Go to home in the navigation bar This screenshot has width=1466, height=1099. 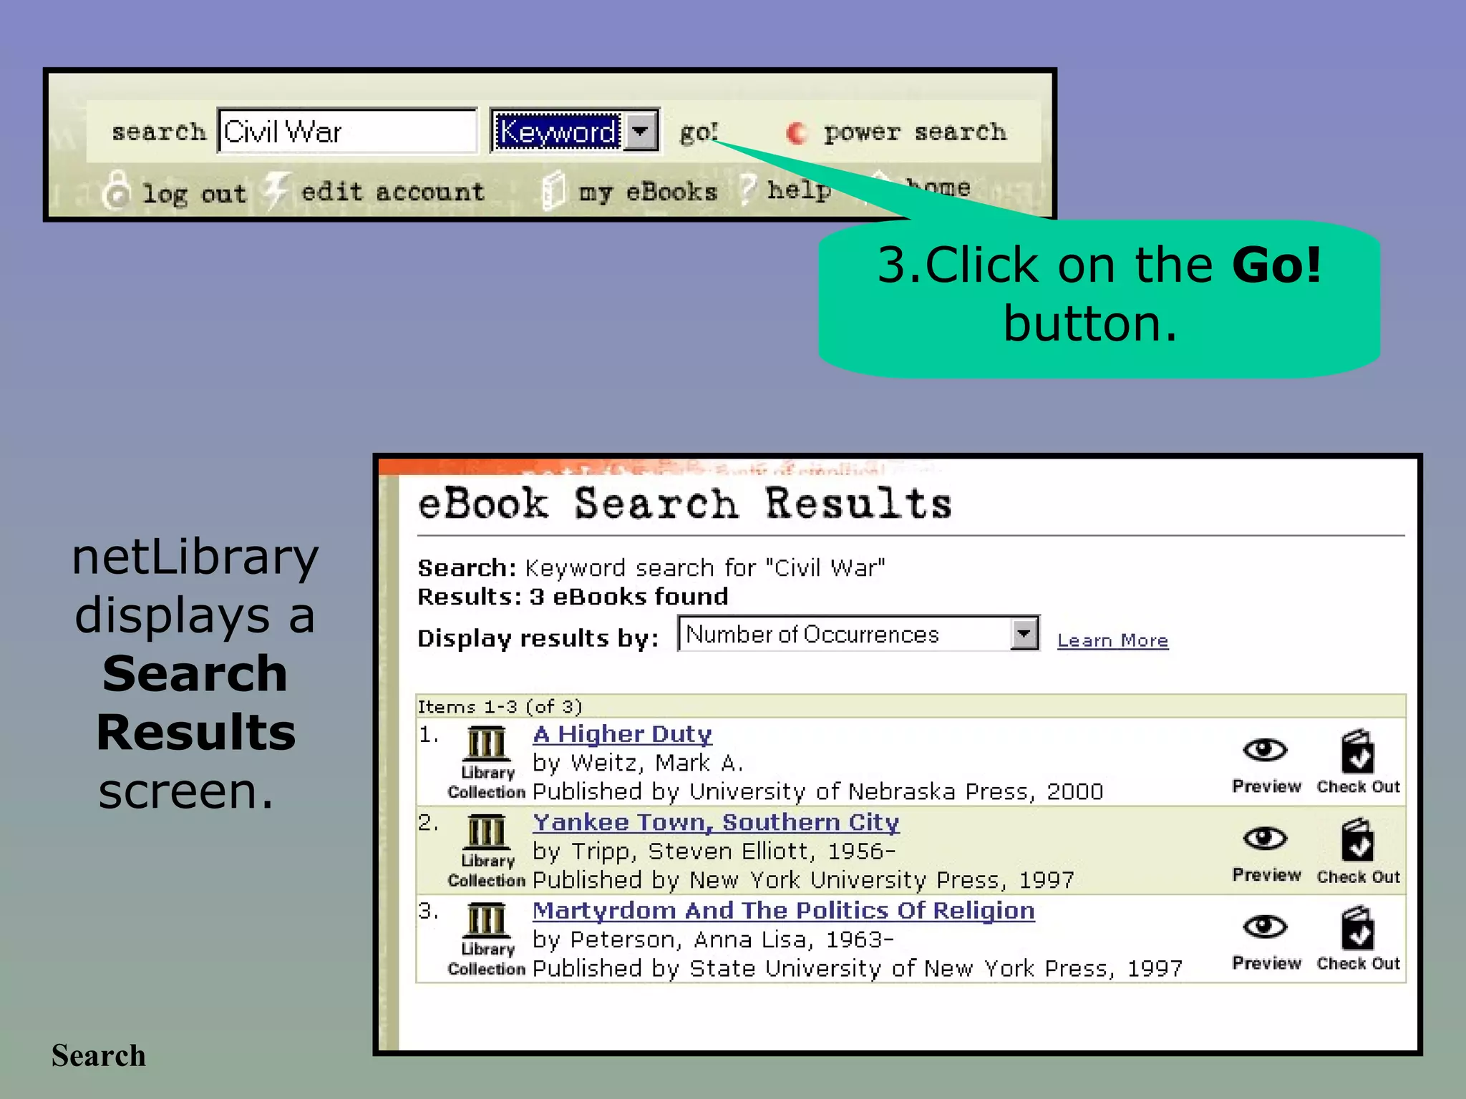(x=938, y=187)
